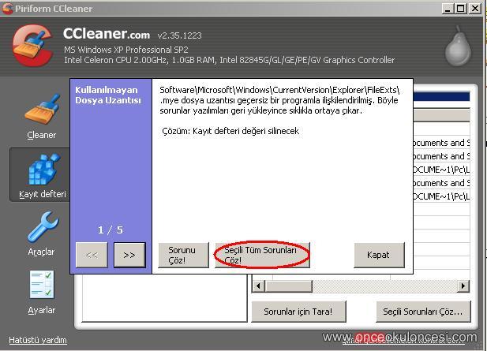The image size is (487, 351).
Task: Minimize the Piriform CCleaner window
Action: (448, 9)
